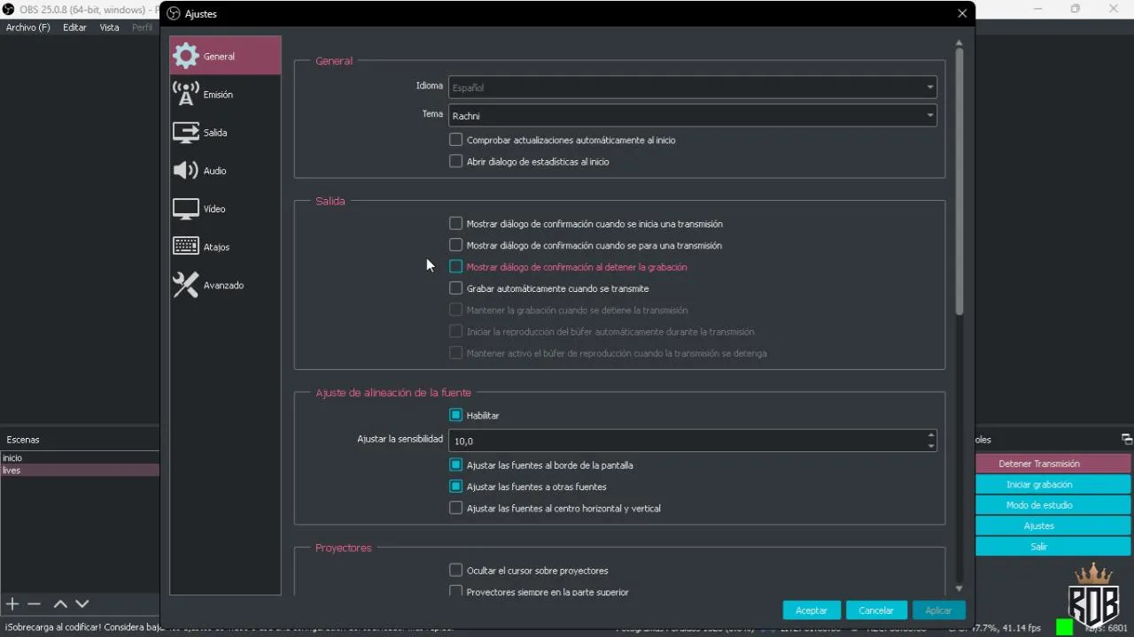1134x637 pixels.
Task: Click the Cancelar button
Action: (x=876, y=610)
